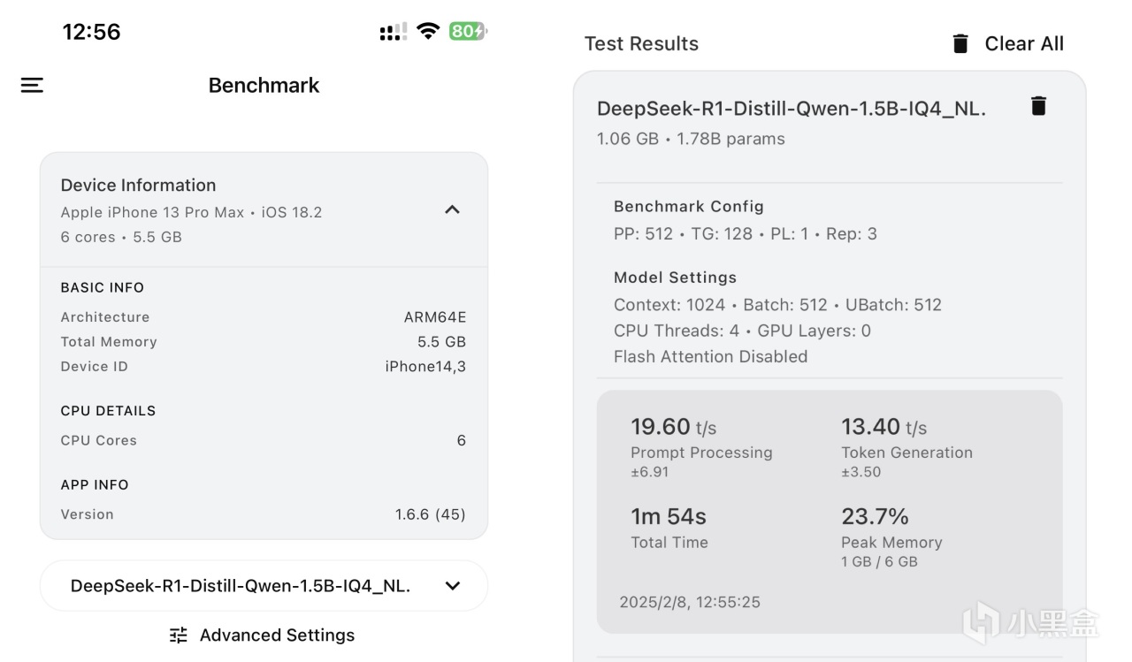Image resolution: width=1132 pixels, height=662 pixels.
Task: Tap the 12:56 clock in status bar
Action: click(91, 32)
